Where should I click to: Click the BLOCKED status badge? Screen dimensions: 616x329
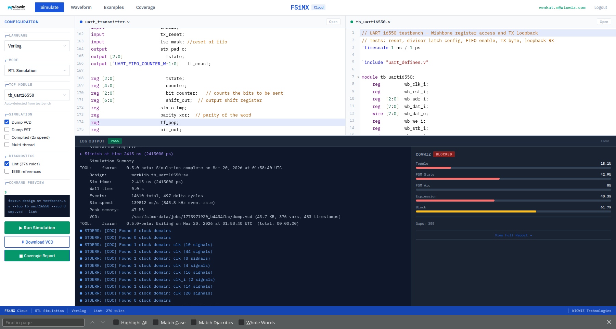pyautogui.click(x=444, y=154)
